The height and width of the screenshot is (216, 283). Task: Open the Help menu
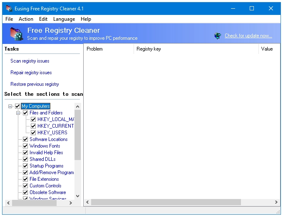(x=86, y=19)
